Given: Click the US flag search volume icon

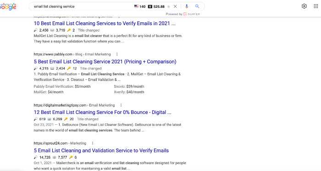Looking at the screenshot, I should pyautogui.click(x=136, y=6).
